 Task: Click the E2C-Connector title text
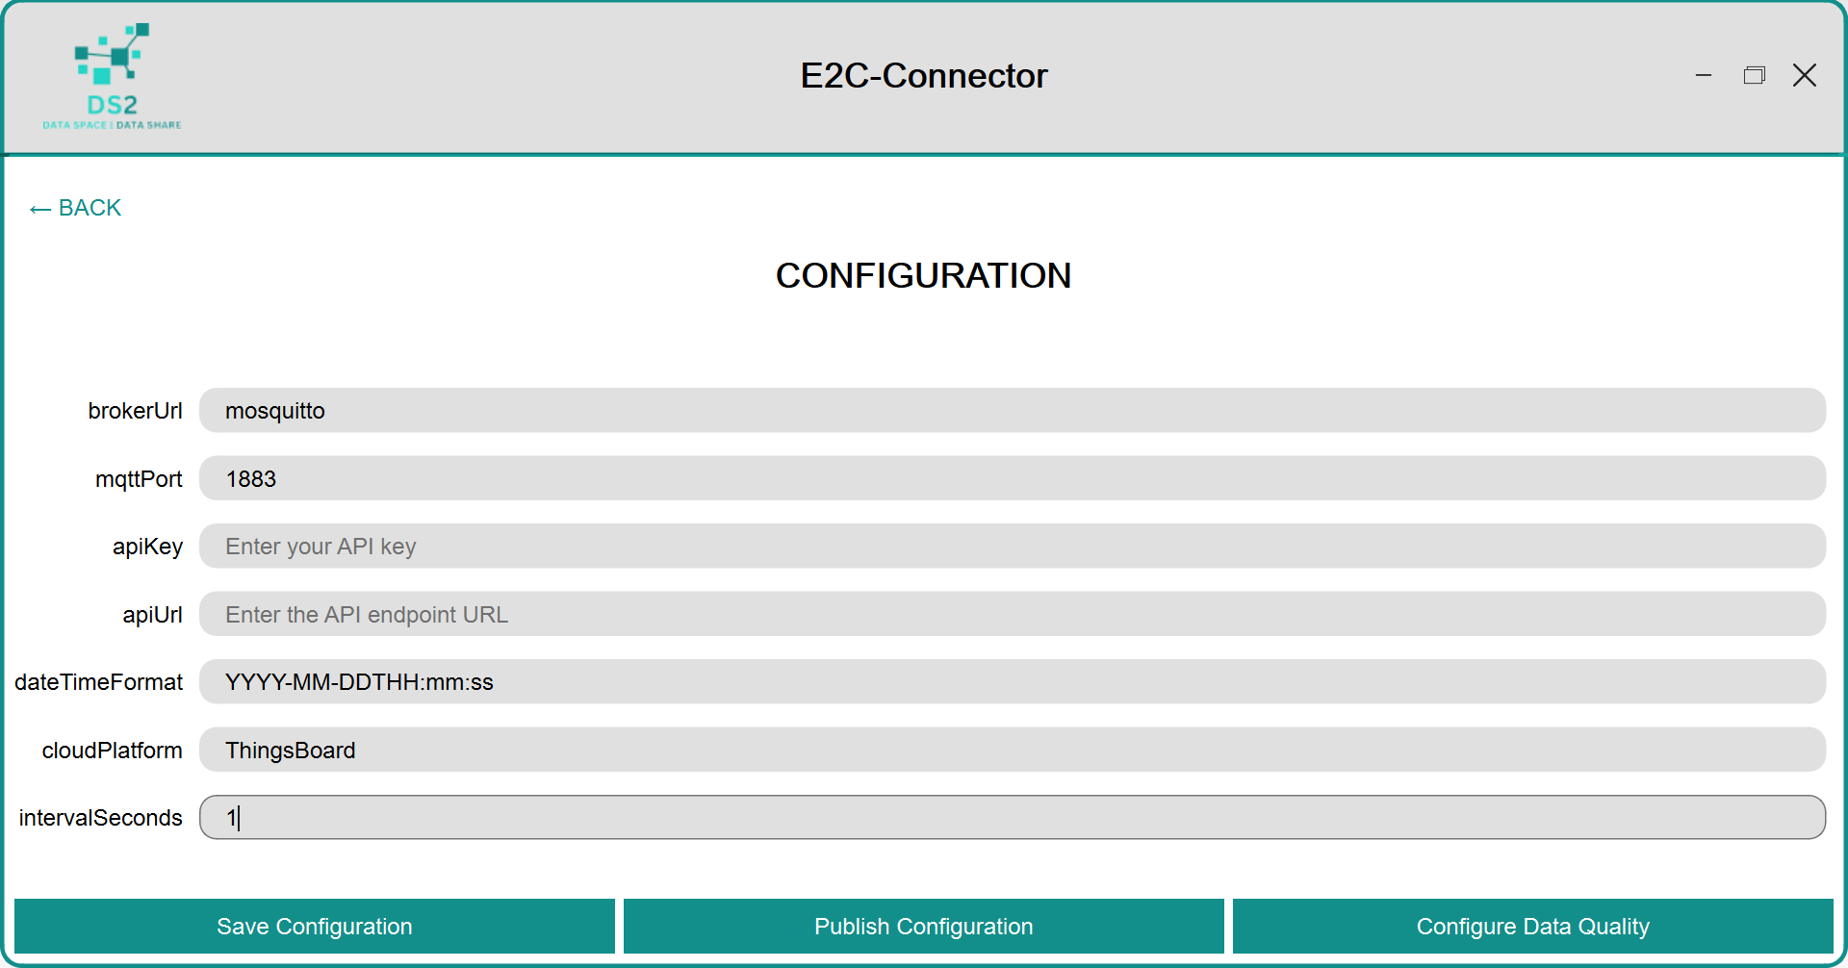point(923,76)
